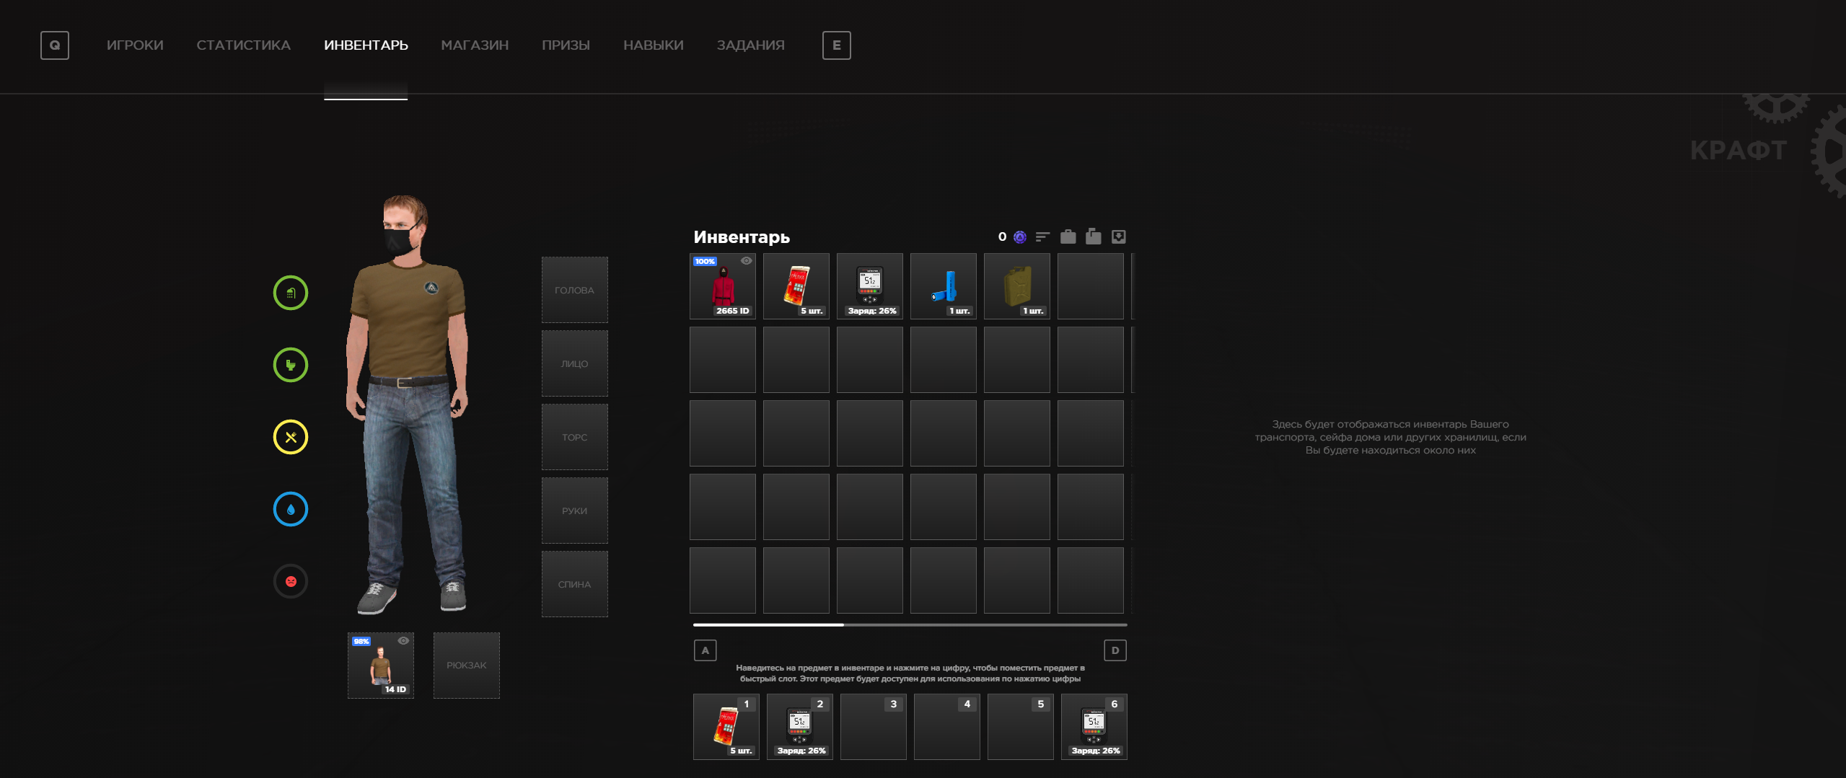The image size is (1846, 778).
Task: Toggle eye icon on the 14 ID outfit
Action: [x=403, y=640]
